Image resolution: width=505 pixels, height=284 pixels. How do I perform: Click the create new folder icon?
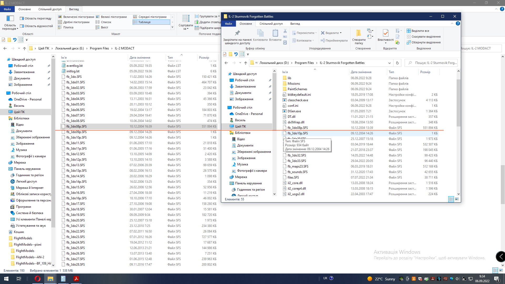pos(358,33)
